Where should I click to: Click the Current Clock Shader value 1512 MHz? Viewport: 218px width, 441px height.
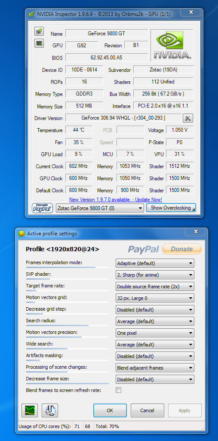[179, 166]
